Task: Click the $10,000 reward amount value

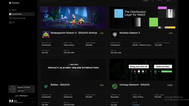Action: click(x=158, y=97)
